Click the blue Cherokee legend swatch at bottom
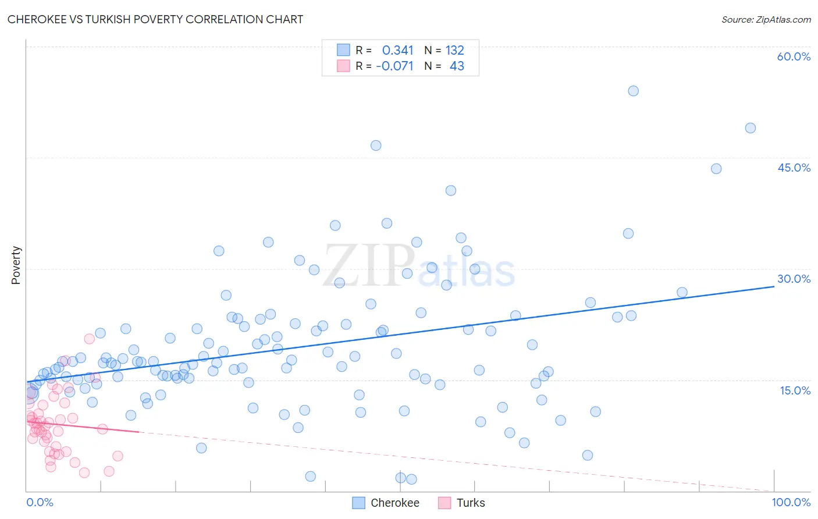The width and height of the screenshot is (818, 519). pos(359,503)
